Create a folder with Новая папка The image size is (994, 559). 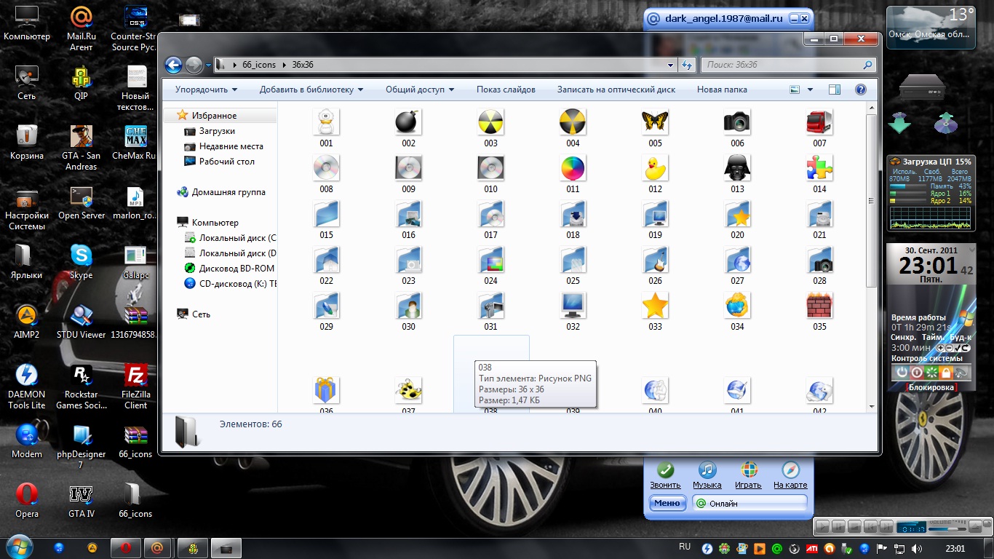(x=722, y=90)
